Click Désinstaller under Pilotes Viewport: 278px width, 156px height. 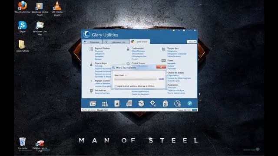click(172, 68)
